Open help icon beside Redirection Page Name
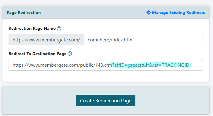This screenshot has width=213, height=116. (x=59, y=28)
